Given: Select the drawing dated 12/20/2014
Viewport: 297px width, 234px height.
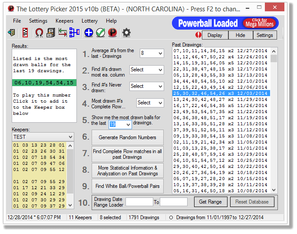Looking at the screenshot, I should click(221, 63).
